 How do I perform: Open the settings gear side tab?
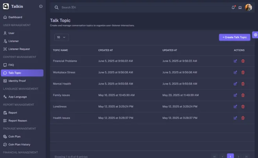tap(255, 35)
